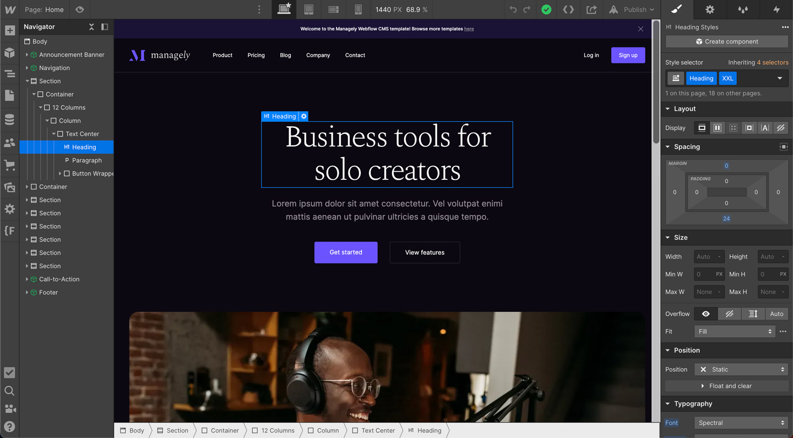Screen dimensions: 793x438
Task: Open the Publish menu
Action: coord(631,9)
